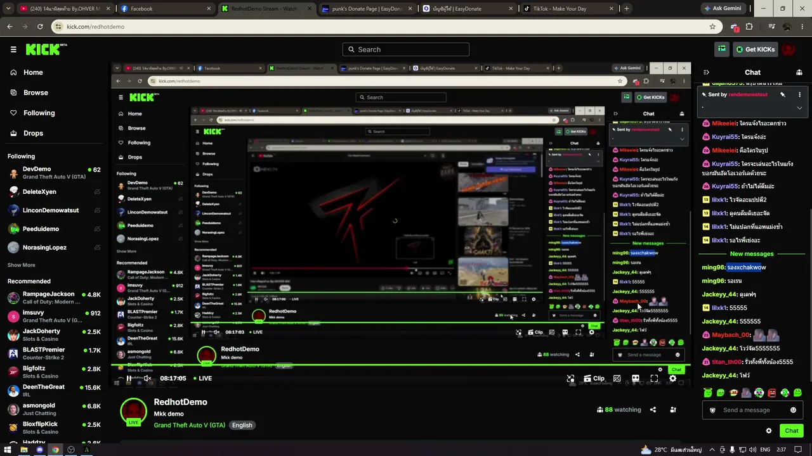Click the ENG language indicator in the tray

(x=765, y=450)
